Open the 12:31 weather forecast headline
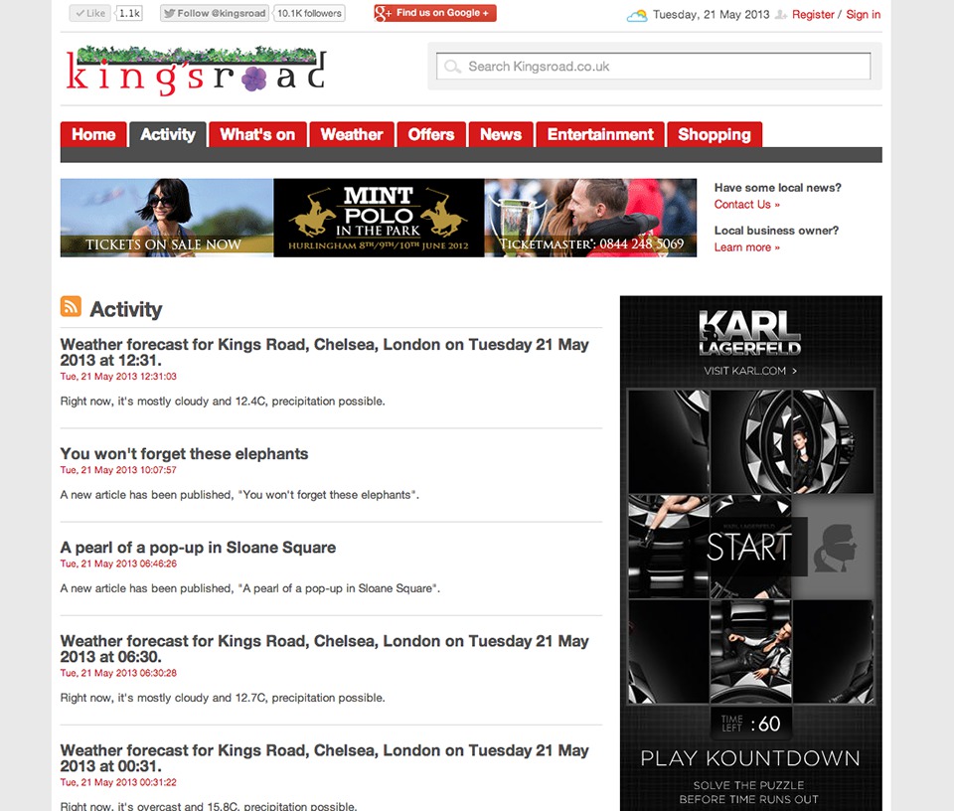Screen dimensions: 954x811 pyautogui.click(x=324, y=352)
